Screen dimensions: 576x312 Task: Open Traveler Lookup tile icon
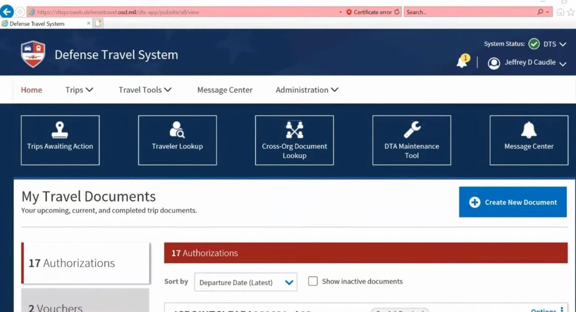click(177, 130)
